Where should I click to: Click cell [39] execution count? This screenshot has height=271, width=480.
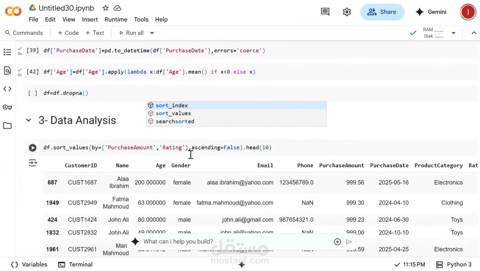point(33,51)
